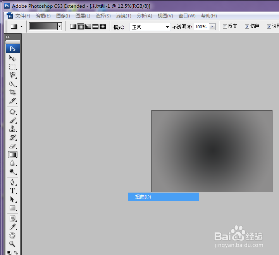This screenshot has height=255, width=279.
Task: Select the Clone Stamp tool
Action: point(12,129)
